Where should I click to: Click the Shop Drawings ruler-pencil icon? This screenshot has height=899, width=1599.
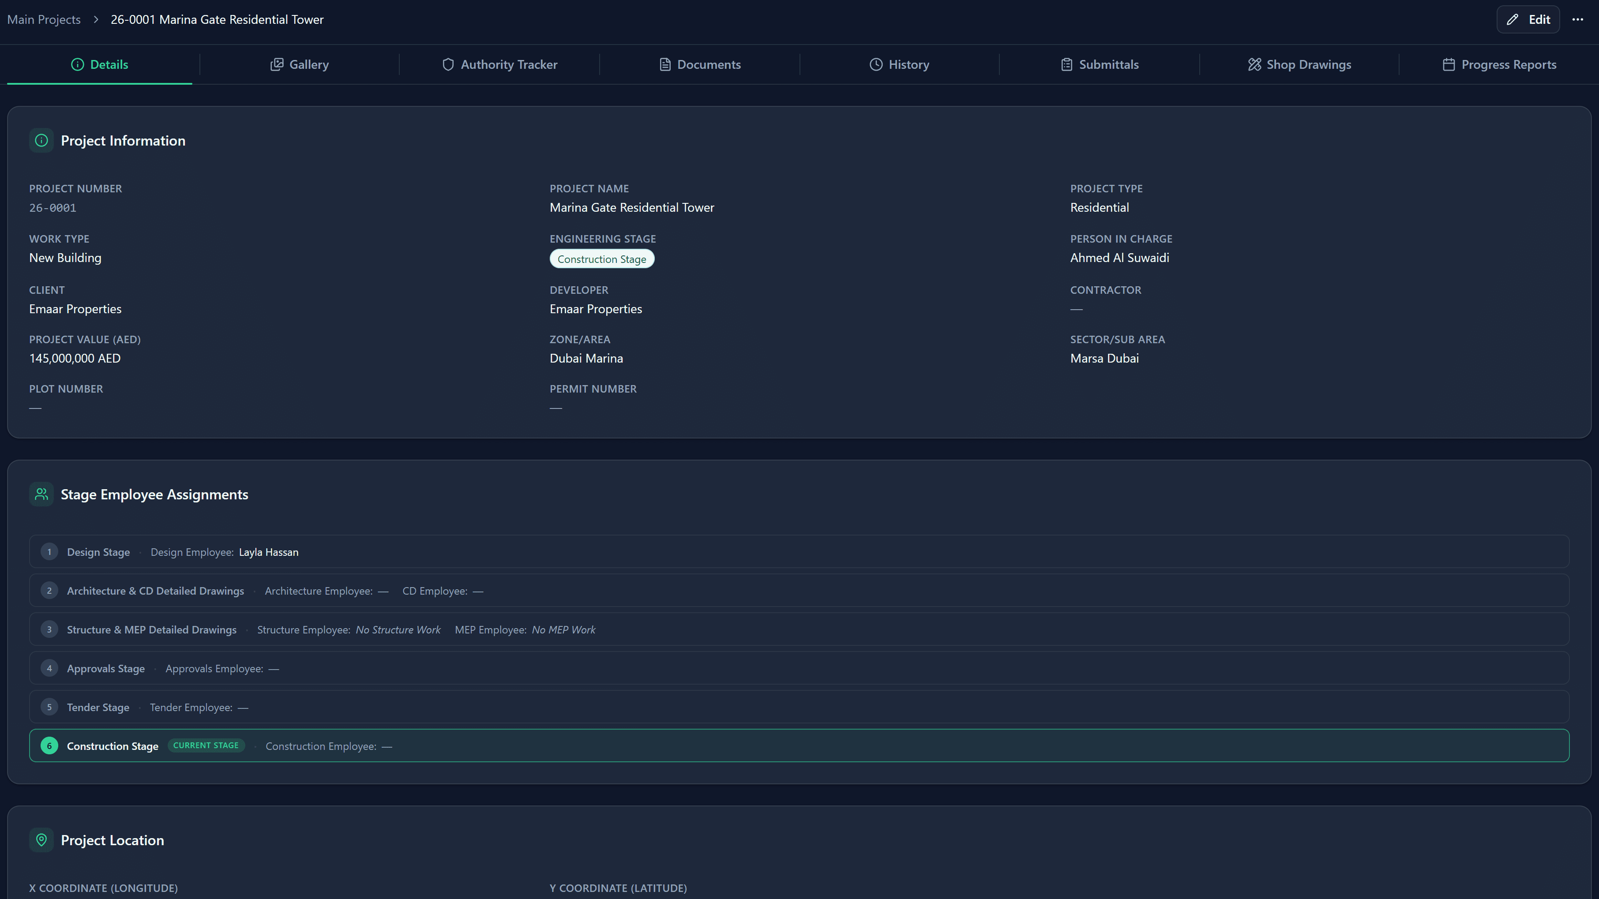pos(1254,64)
